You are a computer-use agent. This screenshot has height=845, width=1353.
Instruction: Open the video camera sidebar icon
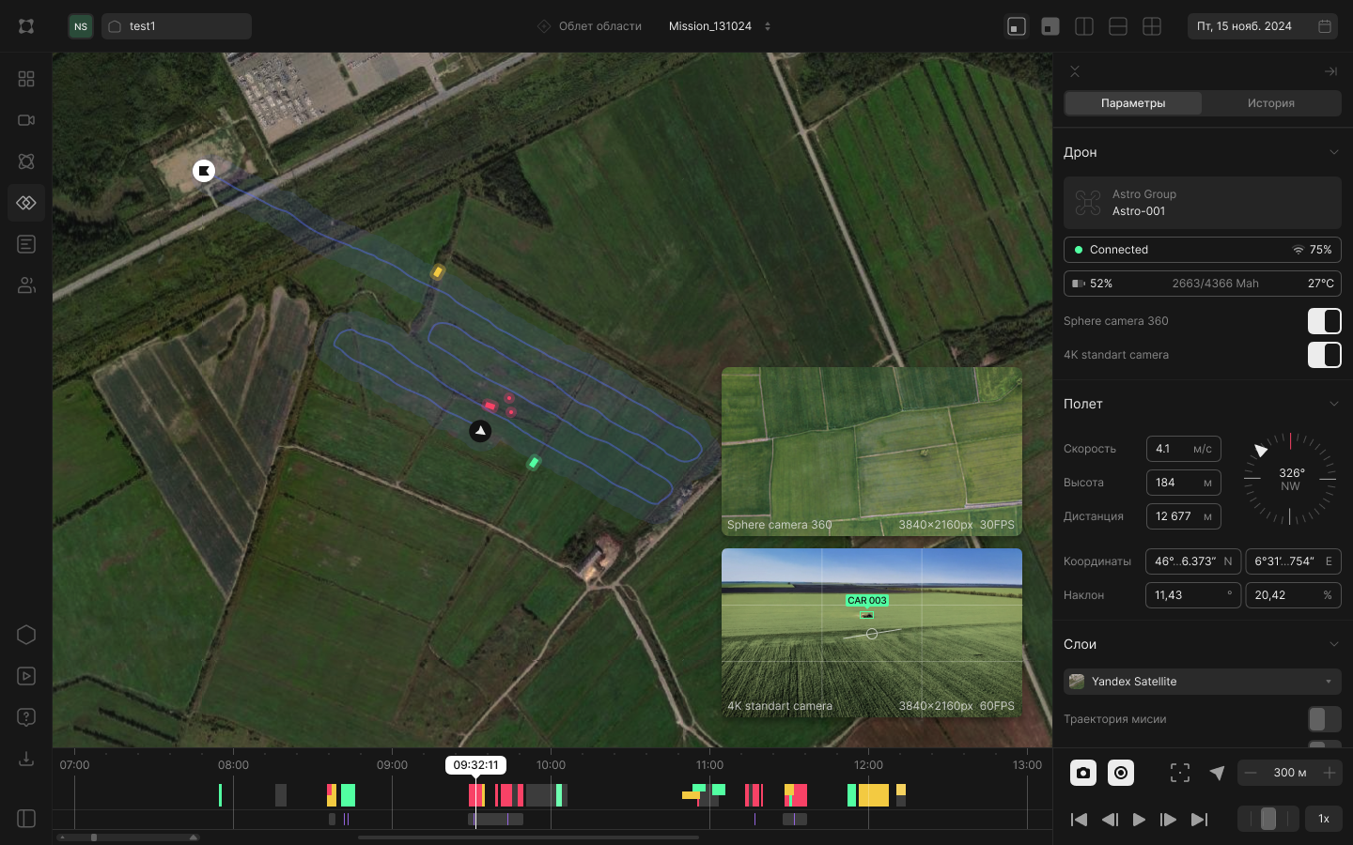pyautogui.click(x=26, y=120)
